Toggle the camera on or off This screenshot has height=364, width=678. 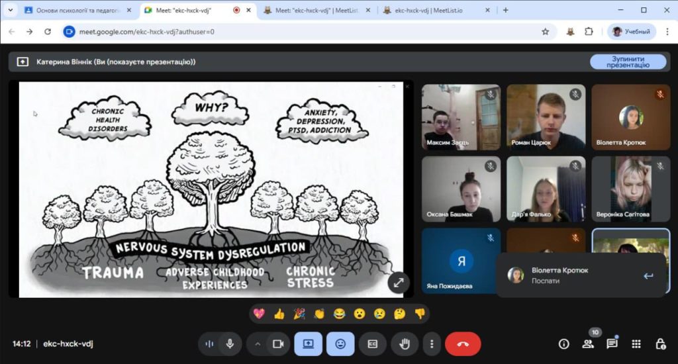[x=278, y=343]
